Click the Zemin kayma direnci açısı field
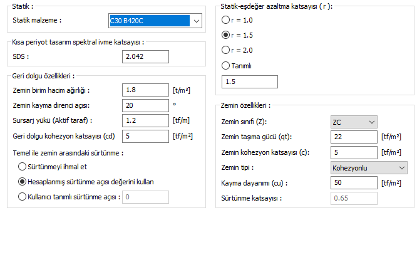The width and height of the screenshot is (417, 257). (145, 105)
